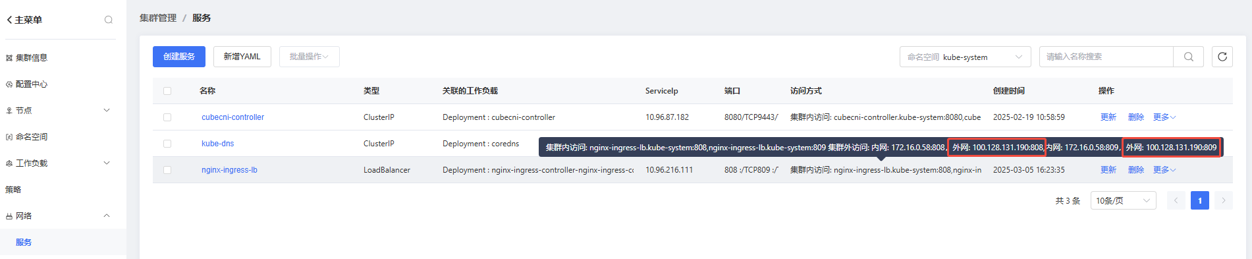Click the LoadBalancer type cell
The width and height of the screenshot is (1252, 259).
point(387,170)
